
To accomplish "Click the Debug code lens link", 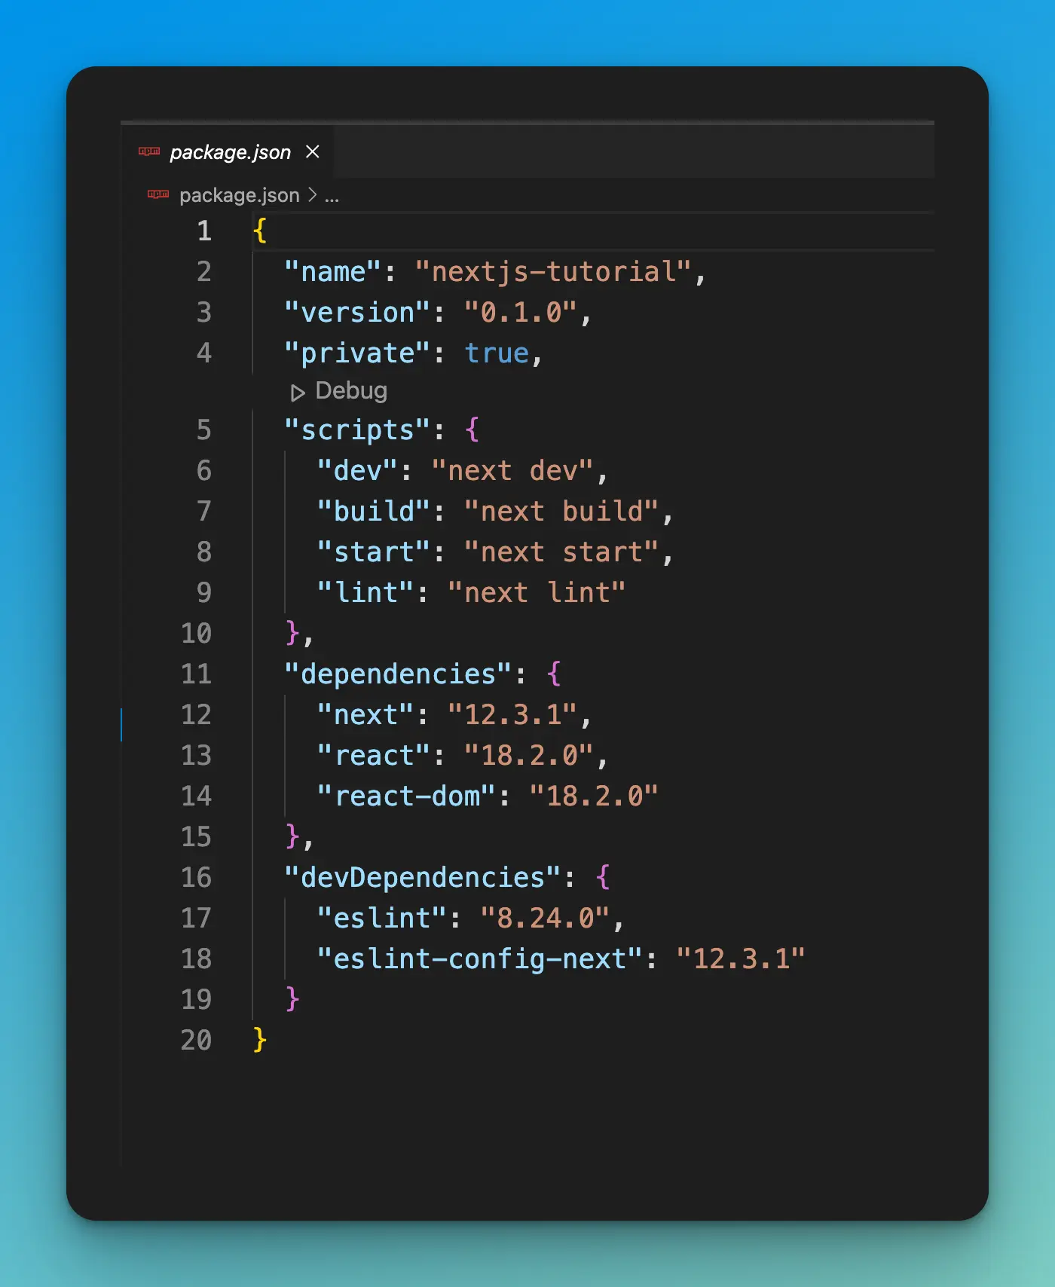I will coord(350,390).
